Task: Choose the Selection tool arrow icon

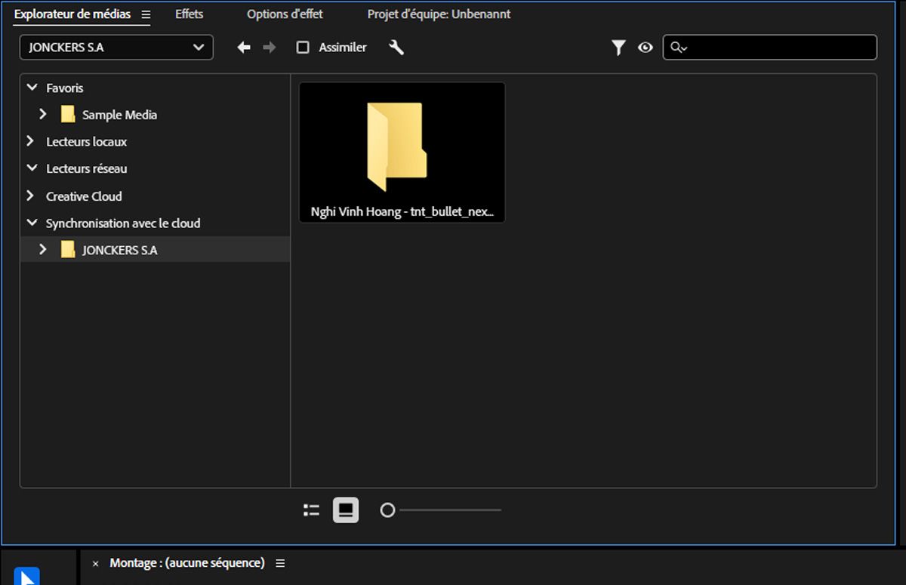Action: (27, 577)
